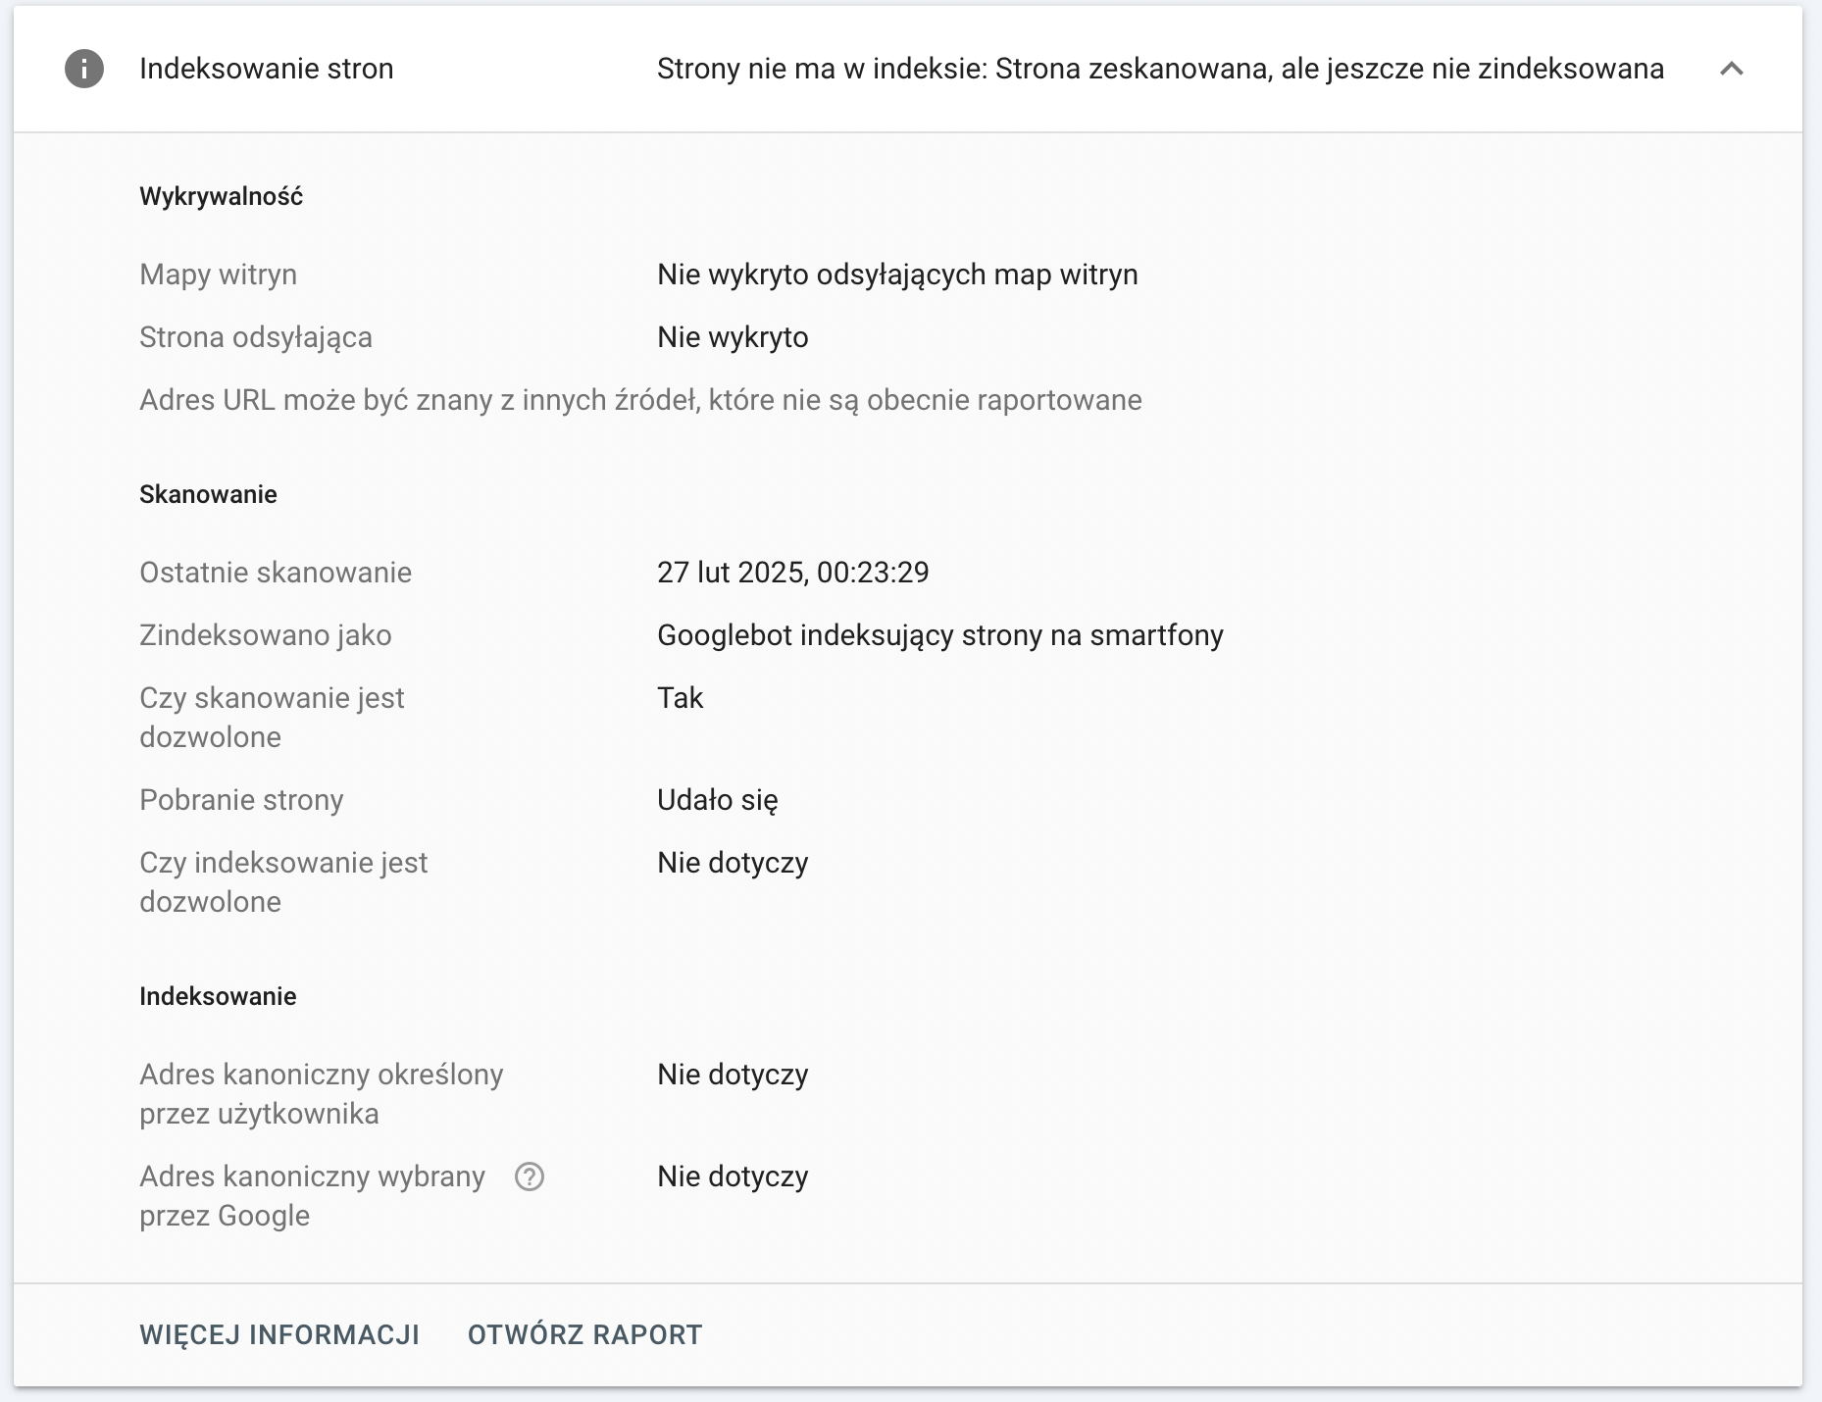Click the Skanowanie section heading
Screen dimensions: 1822x1402
pyautogui.click(x=208, y=493)
